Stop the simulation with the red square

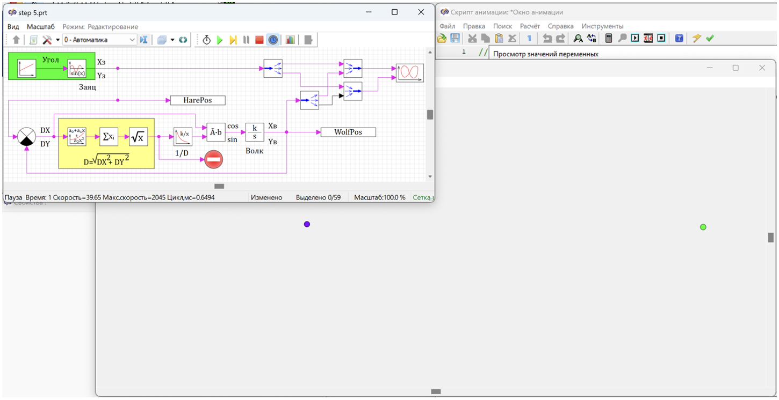259,40
